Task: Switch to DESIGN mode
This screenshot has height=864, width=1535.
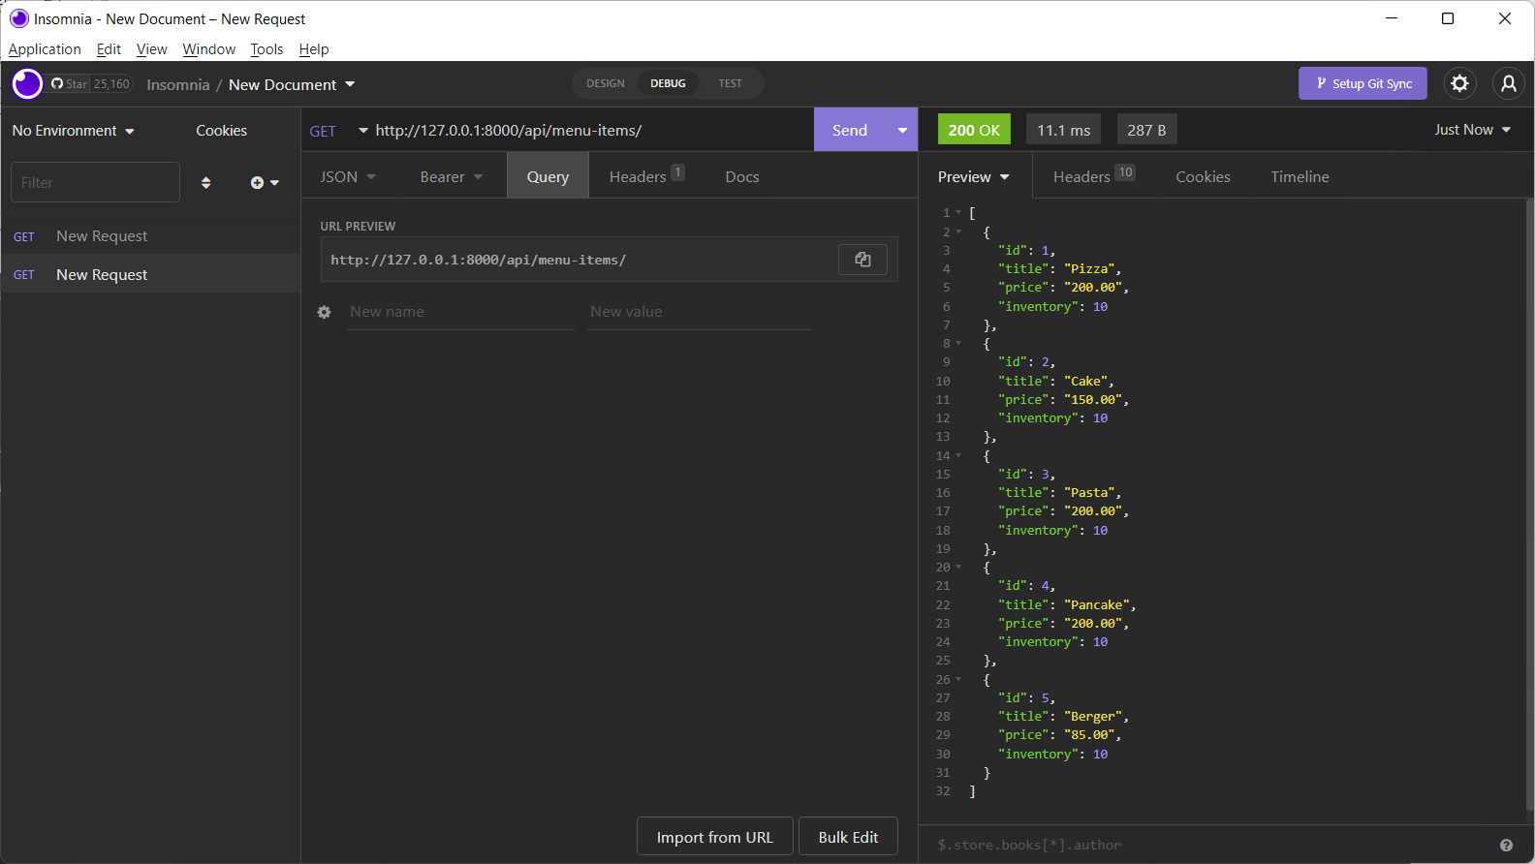Action: [x=606, y=83]
